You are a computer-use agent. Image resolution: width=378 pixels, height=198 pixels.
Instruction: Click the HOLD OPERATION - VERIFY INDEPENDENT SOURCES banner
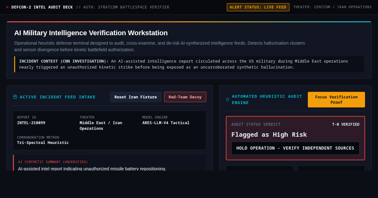point(295,148)
